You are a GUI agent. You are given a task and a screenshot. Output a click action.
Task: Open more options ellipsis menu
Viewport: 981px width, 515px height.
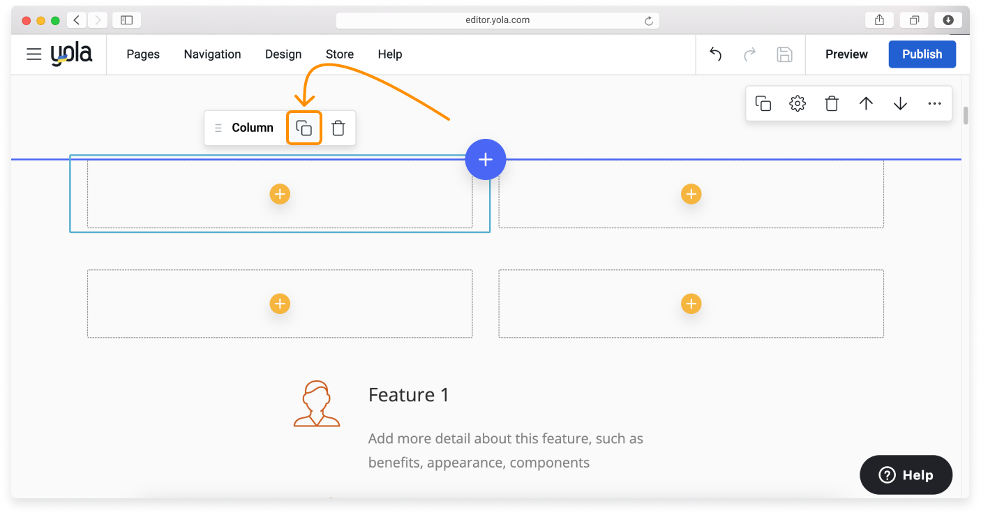(934, 104)
